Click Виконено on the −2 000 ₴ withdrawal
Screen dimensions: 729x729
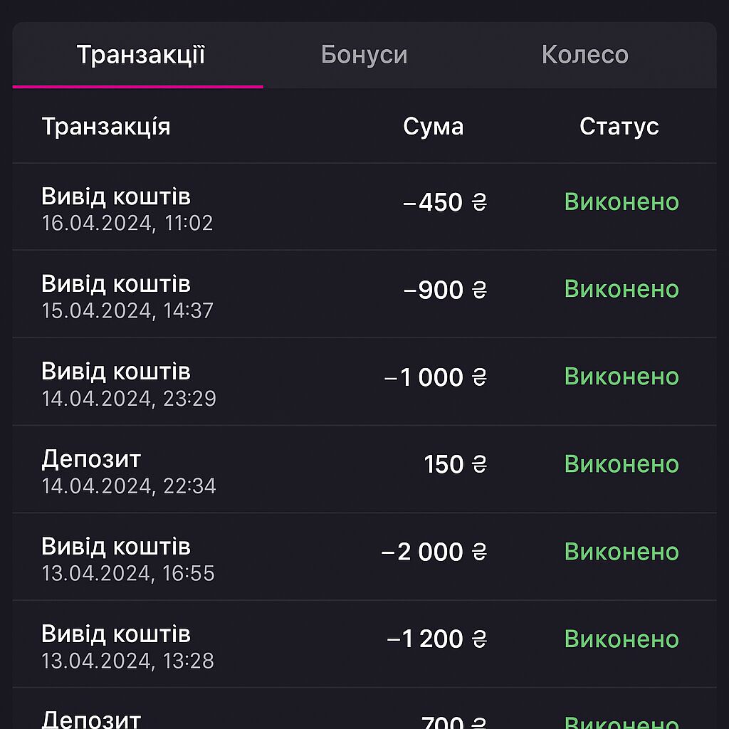pos(621,552)
